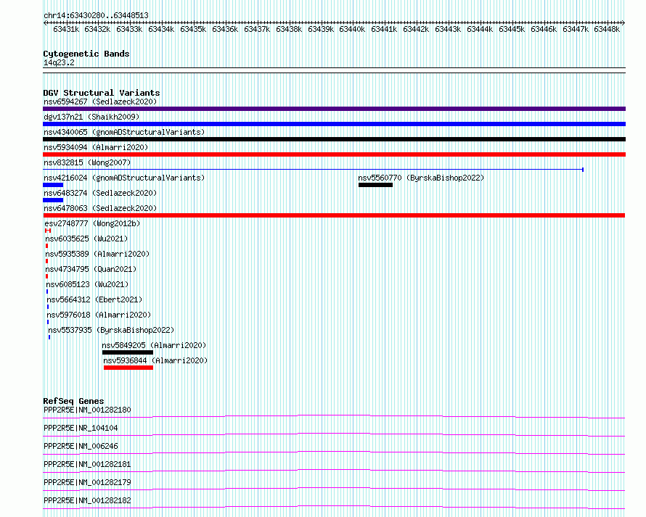The height and width of the screenshot is (517, 646).
Task: Click nsv5976018 (Almarri2020) label
Action: click(x=99, y=315)
